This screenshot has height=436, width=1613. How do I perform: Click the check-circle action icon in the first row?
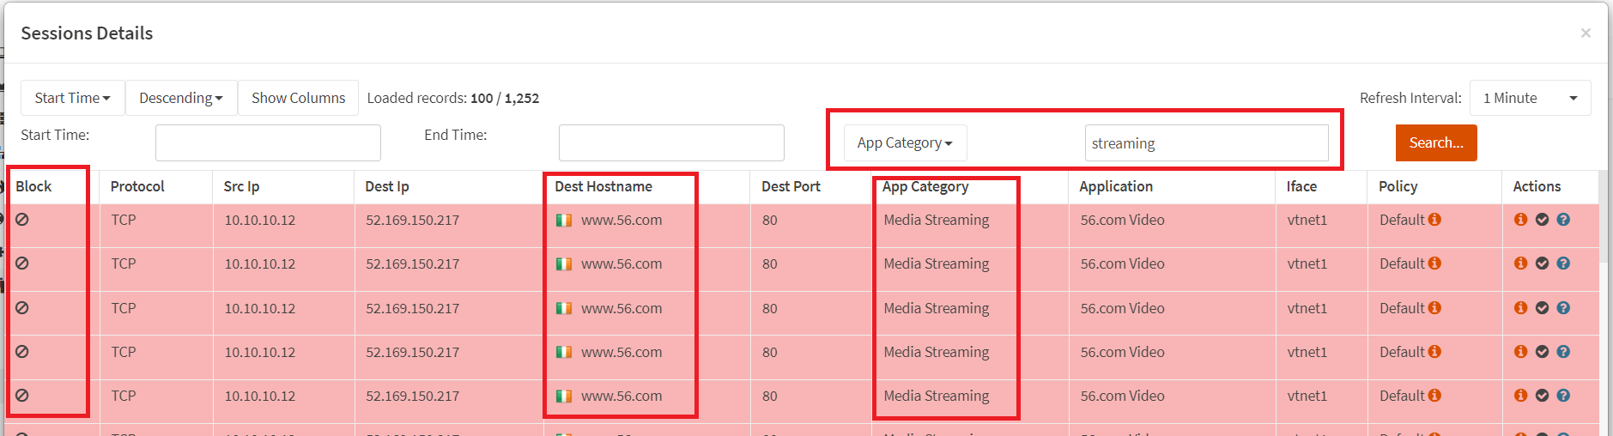[x=1543, y=220]
